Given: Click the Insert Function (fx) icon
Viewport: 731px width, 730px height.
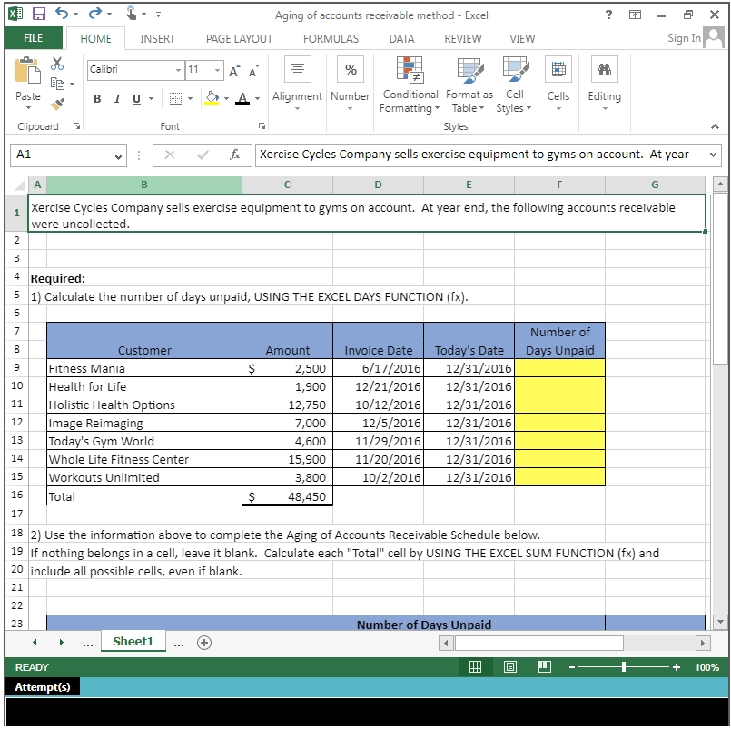Looking at the screenshot, I should click(235, 155).
